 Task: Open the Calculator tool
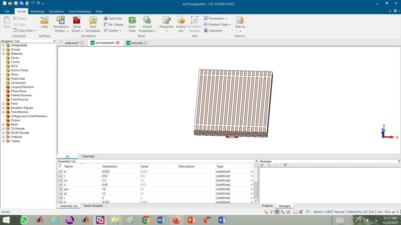[x=213, y=31]
